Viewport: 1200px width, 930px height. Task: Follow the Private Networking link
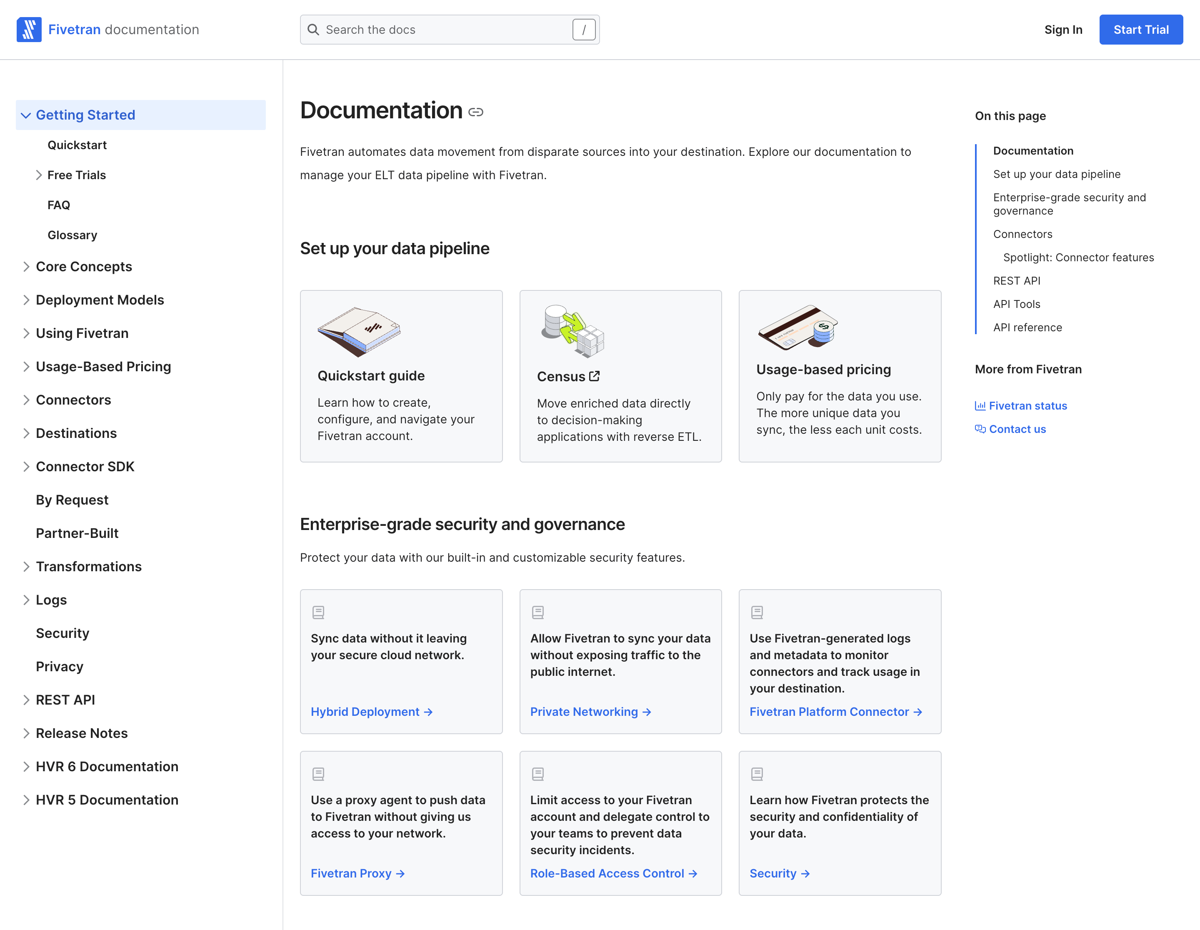591,712
